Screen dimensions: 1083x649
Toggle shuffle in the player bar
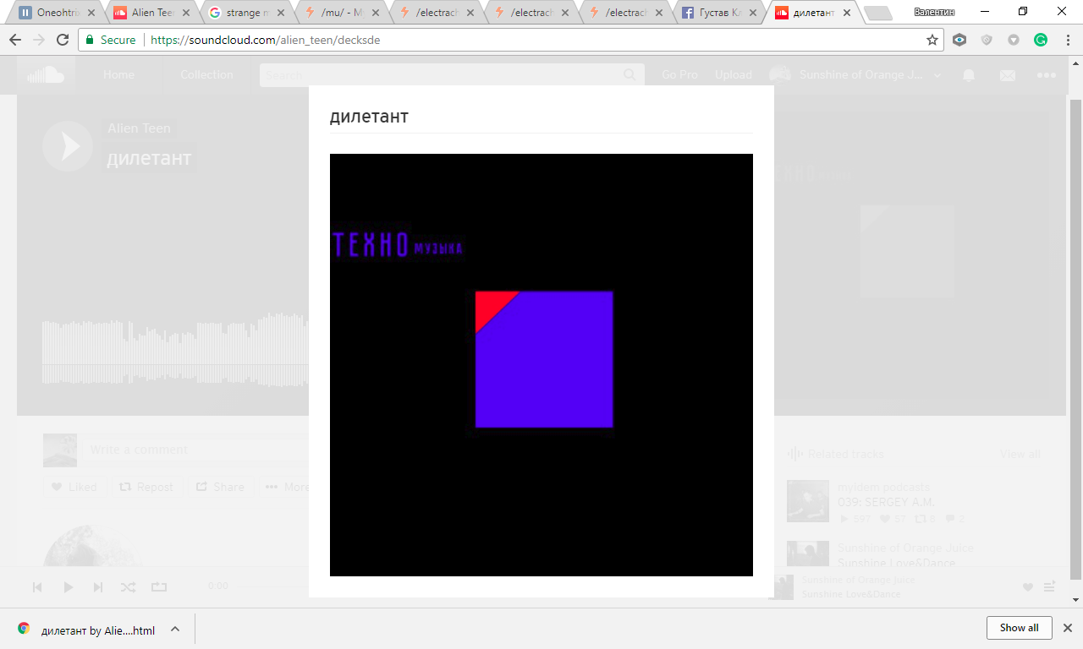tap(128, 586)
